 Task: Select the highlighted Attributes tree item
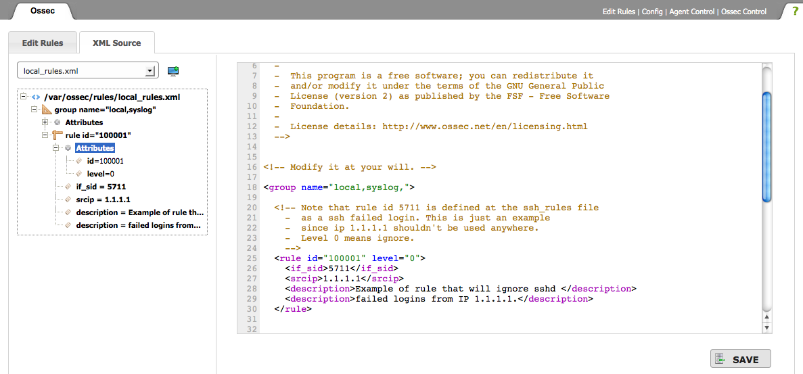pyautogui.click(x=95, y=148)
